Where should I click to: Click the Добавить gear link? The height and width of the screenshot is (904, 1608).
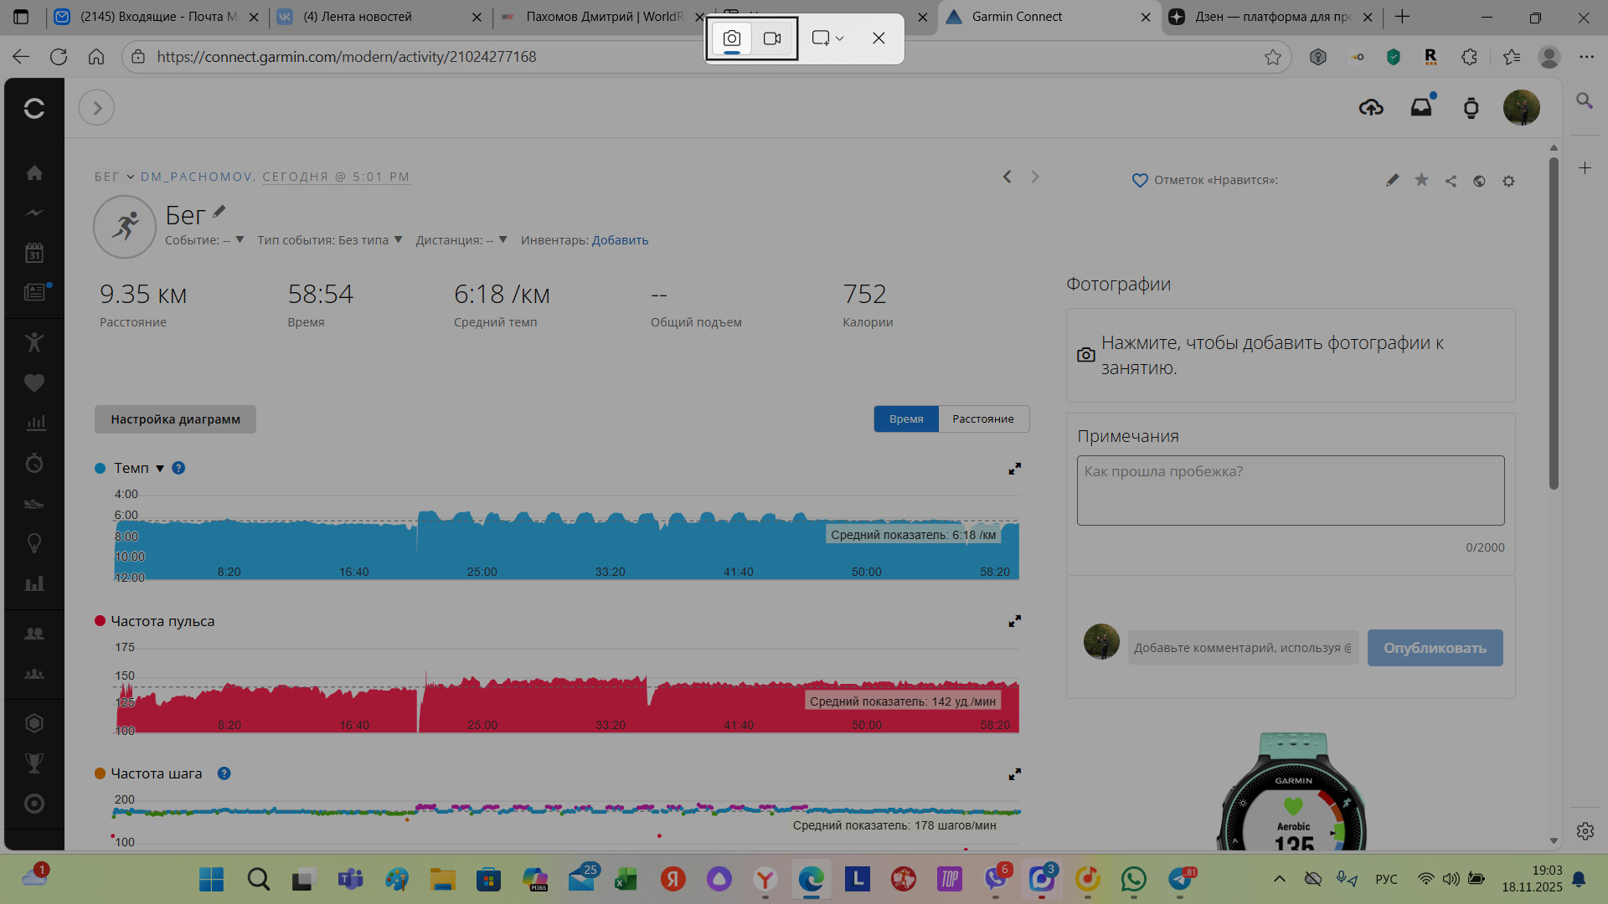[x=620, y=240]
